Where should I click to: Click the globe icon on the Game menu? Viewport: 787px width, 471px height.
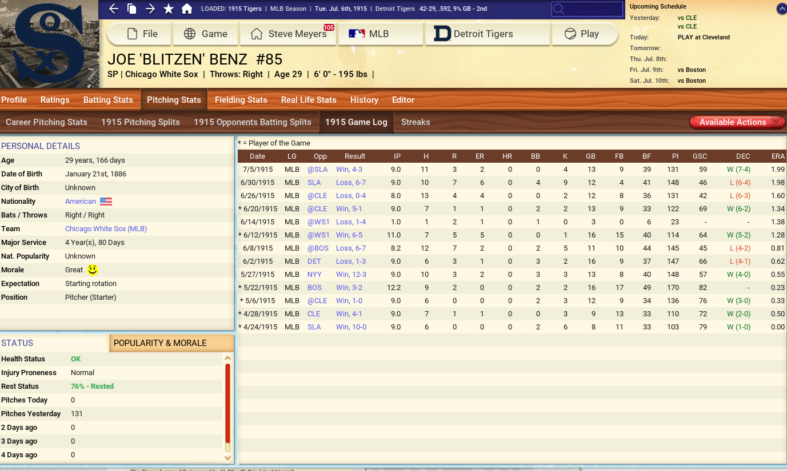pos(190,34)
